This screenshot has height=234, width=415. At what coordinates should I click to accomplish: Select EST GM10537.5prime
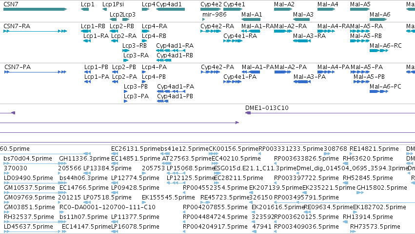(x=29, y=188)
